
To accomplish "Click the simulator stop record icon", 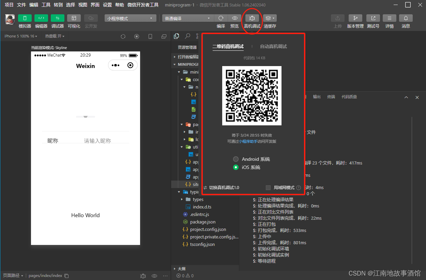I will click(x=137, y=36).
